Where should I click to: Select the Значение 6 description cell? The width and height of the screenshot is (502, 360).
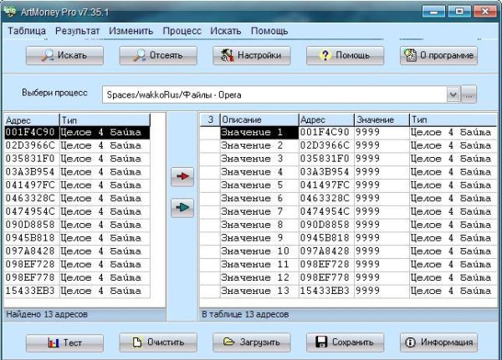pyautogui.click(x=259, y=198)
